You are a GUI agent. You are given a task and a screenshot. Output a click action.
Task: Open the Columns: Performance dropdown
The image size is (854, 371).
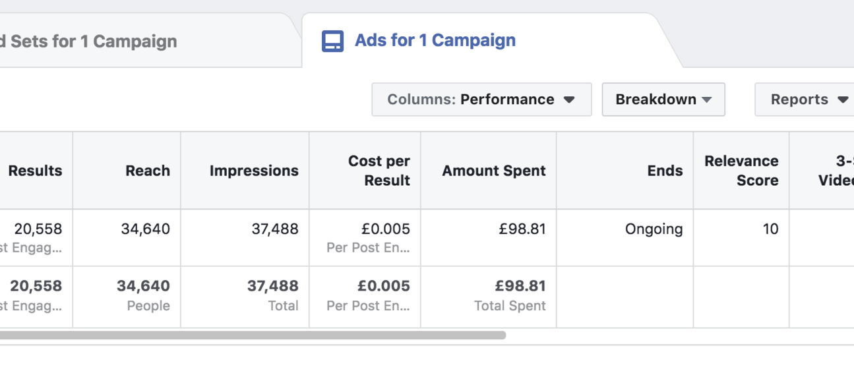(x=481, y=100)
